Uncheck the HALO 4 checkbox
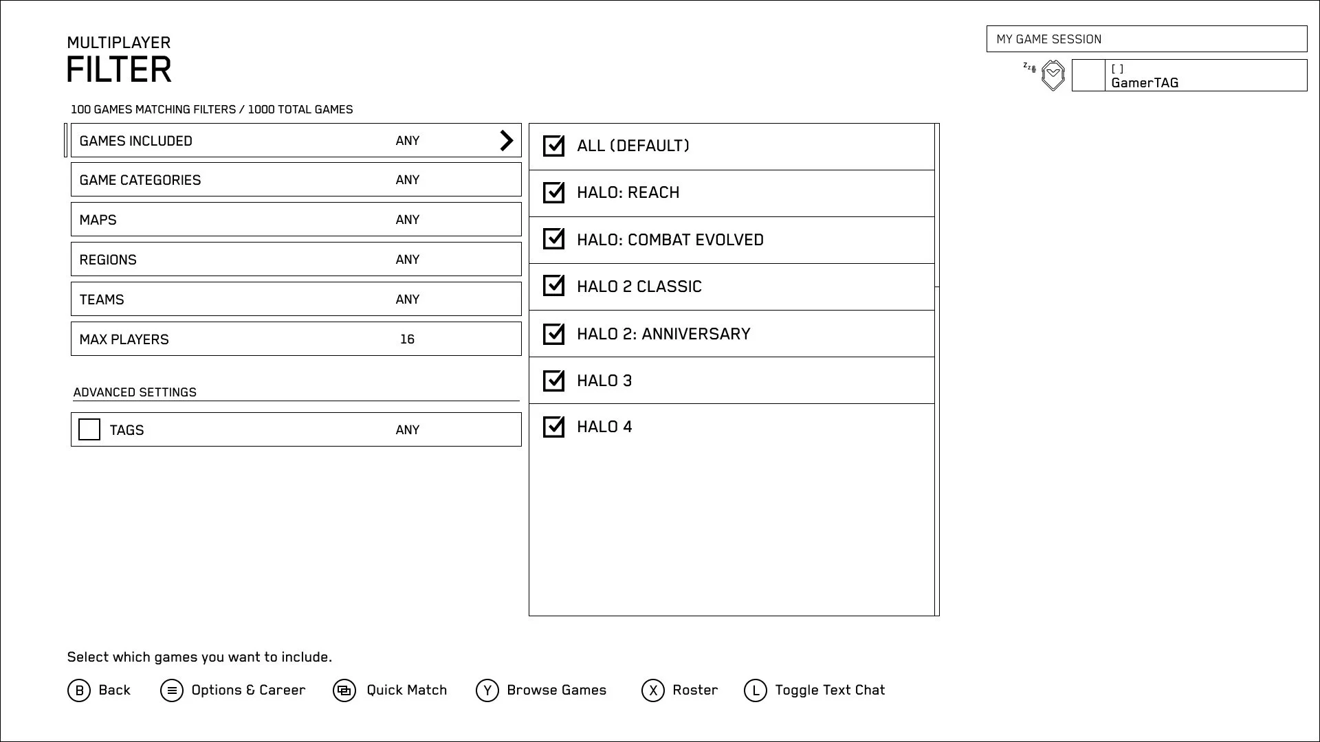The image size is (1320, 742). 553,427
